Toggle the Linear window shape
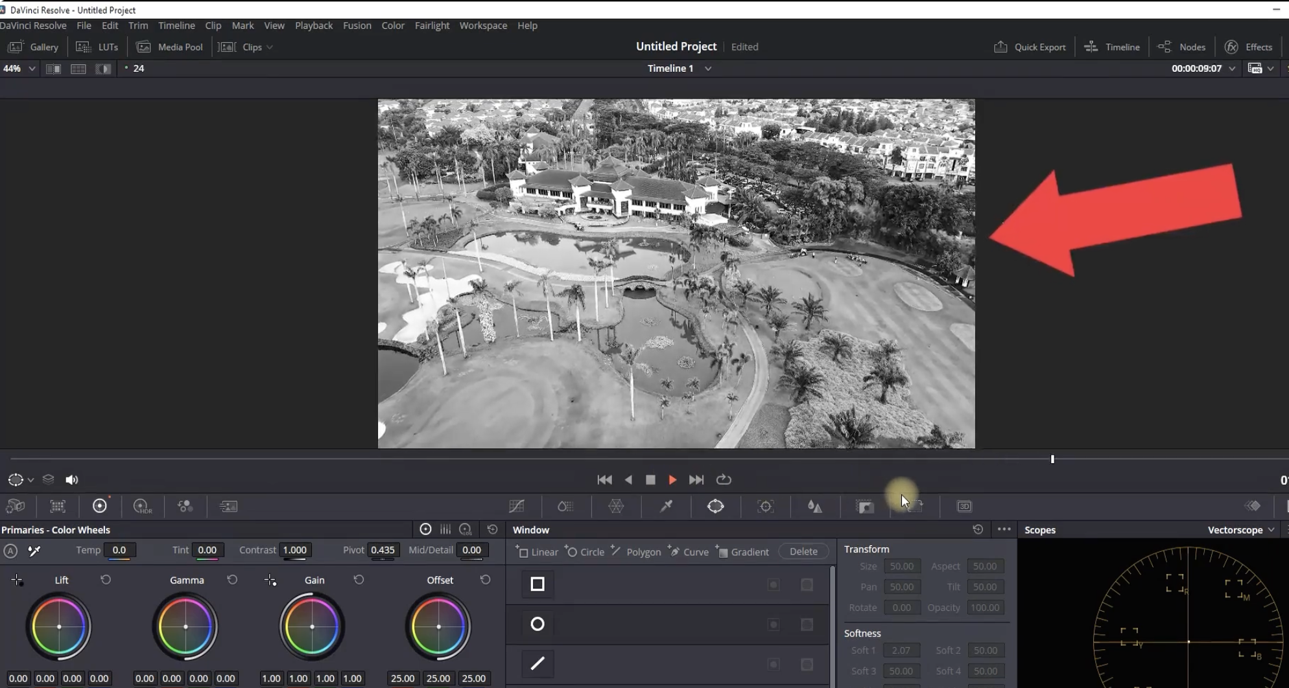Image resolution: width=1289 pixels, height=688 pixels. 536,551
